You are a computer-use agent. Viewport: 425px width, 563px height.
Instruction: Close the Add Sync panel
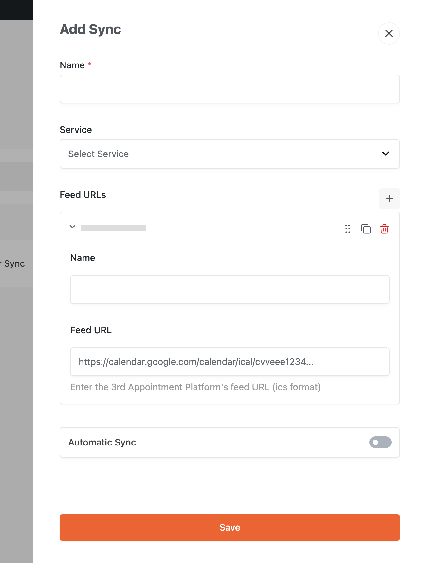pos(389,33)
